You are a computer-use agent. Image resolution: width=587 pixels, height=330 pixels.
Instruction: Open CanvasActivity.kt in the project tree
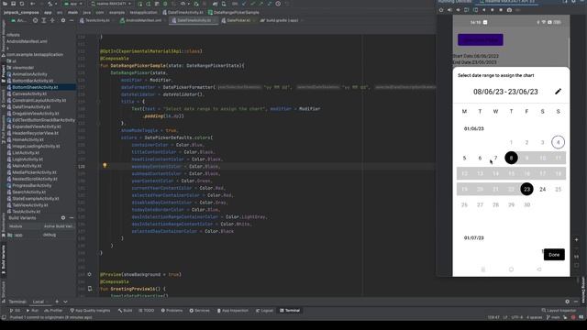click(29, 93)
